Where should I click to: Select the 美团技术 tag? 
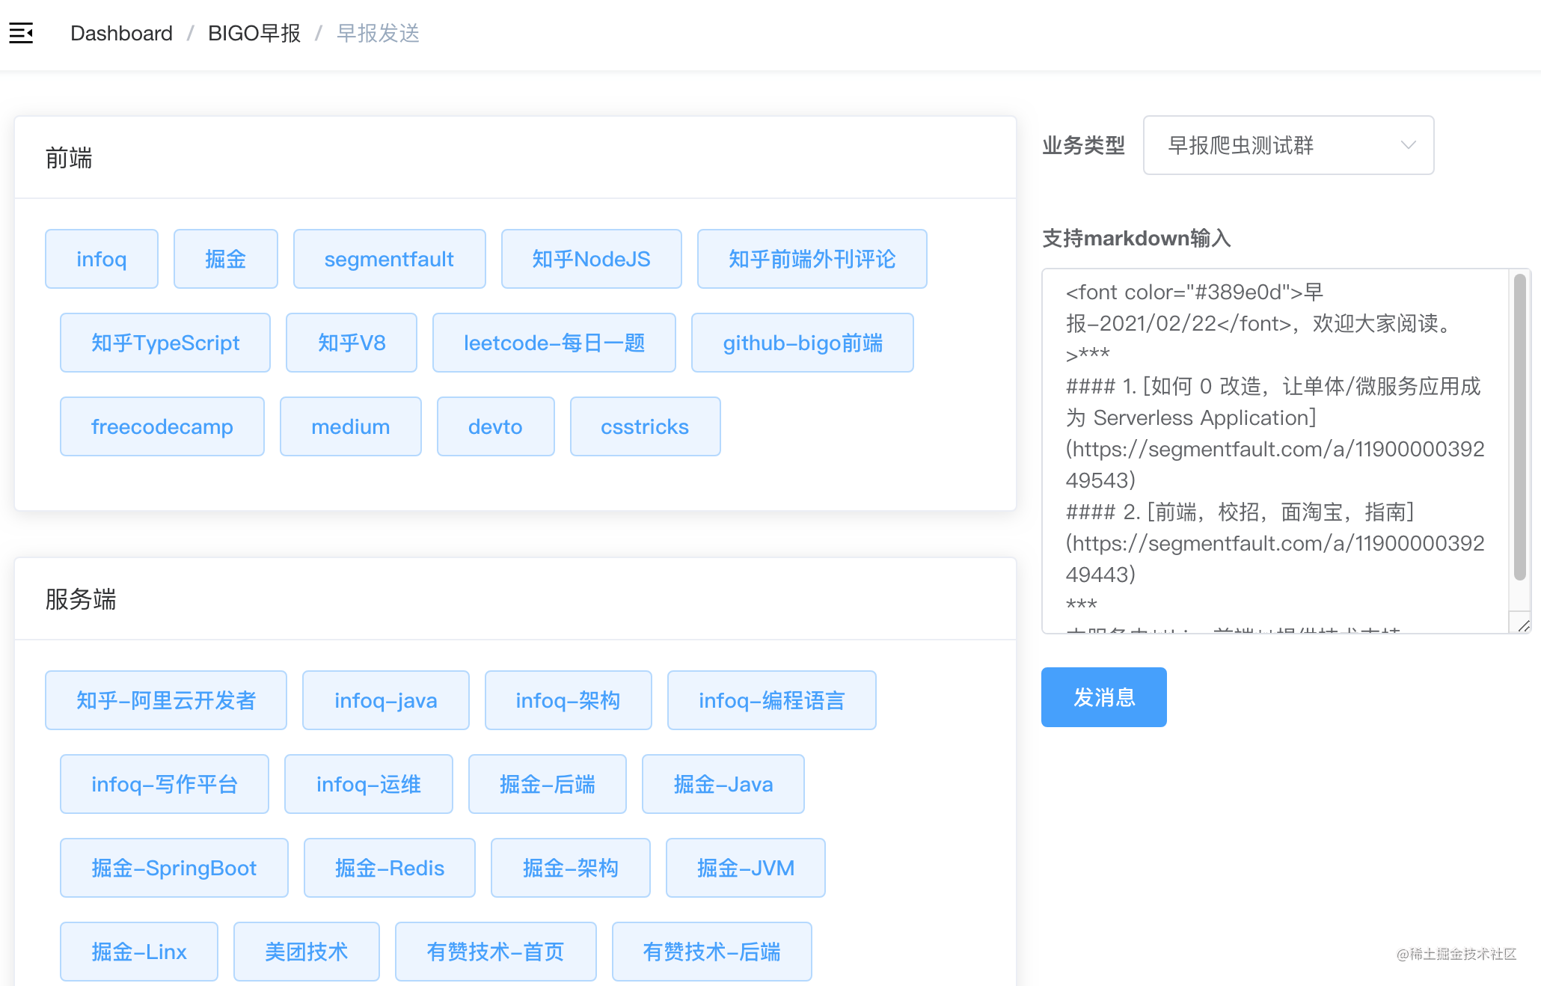click(306, 952)
